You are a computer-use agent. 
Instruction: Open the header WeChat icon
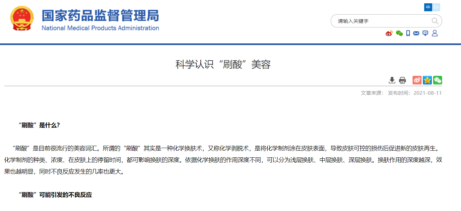pos(399,33)
